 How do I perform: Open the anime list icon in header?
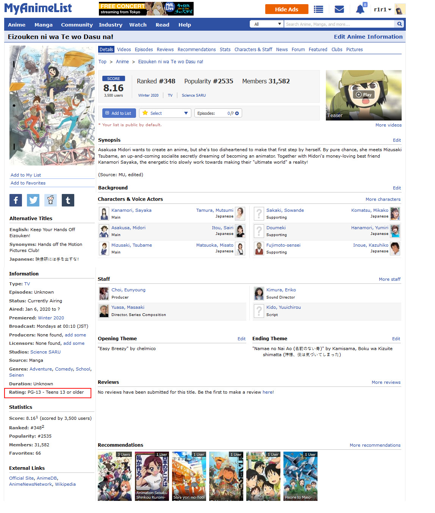(318, 9)
